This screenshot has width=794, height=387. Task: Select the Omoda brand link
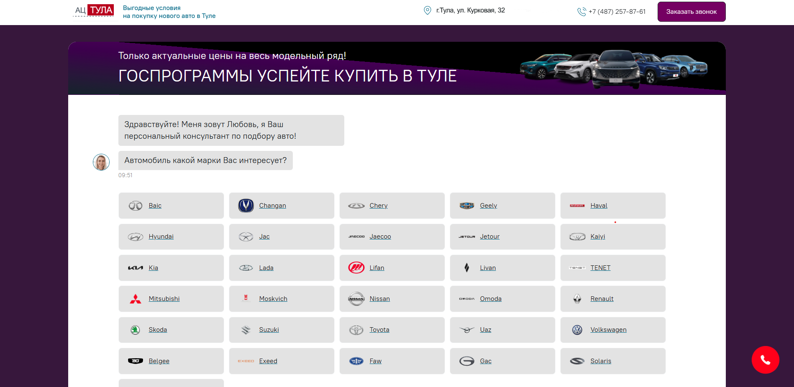click(x=491, y=299)
